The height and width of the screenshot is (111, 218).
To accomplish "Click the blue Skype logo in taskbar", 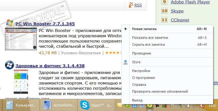I will coord(85,105).
